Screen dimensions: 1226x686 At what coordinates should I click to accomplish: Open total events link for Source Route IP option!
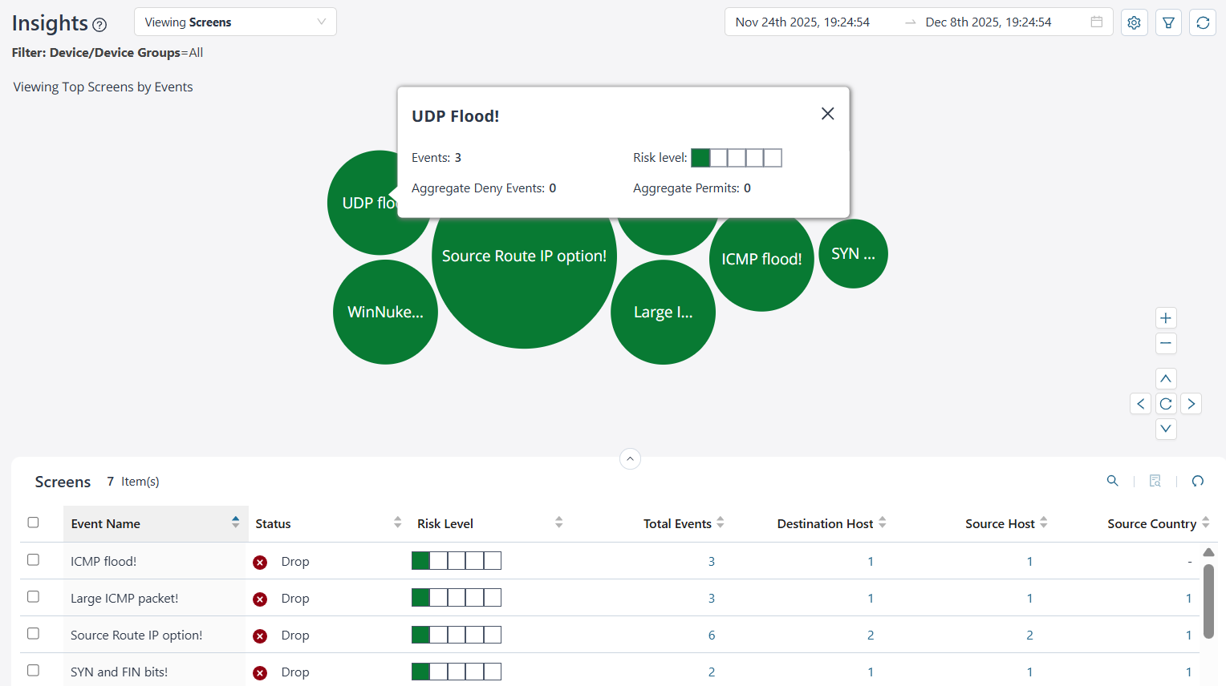(711, 635)
